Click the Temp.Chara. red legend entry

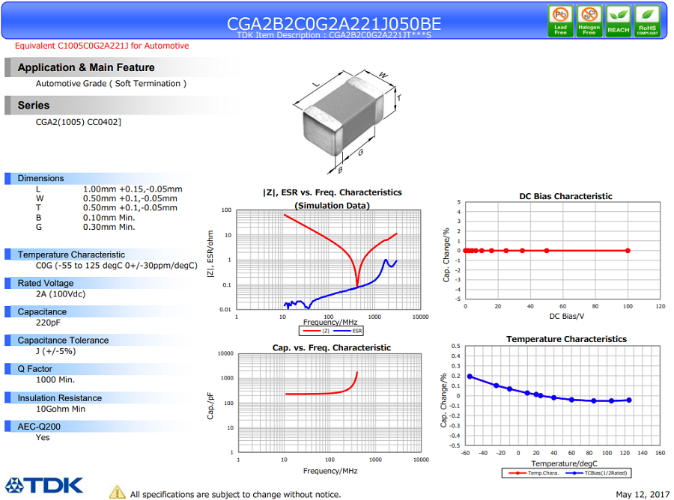534,473
